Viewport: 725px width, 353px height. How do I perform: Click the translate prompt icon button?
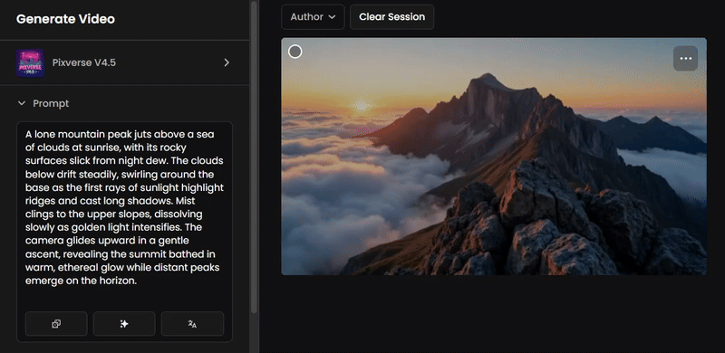pos(192,324)
